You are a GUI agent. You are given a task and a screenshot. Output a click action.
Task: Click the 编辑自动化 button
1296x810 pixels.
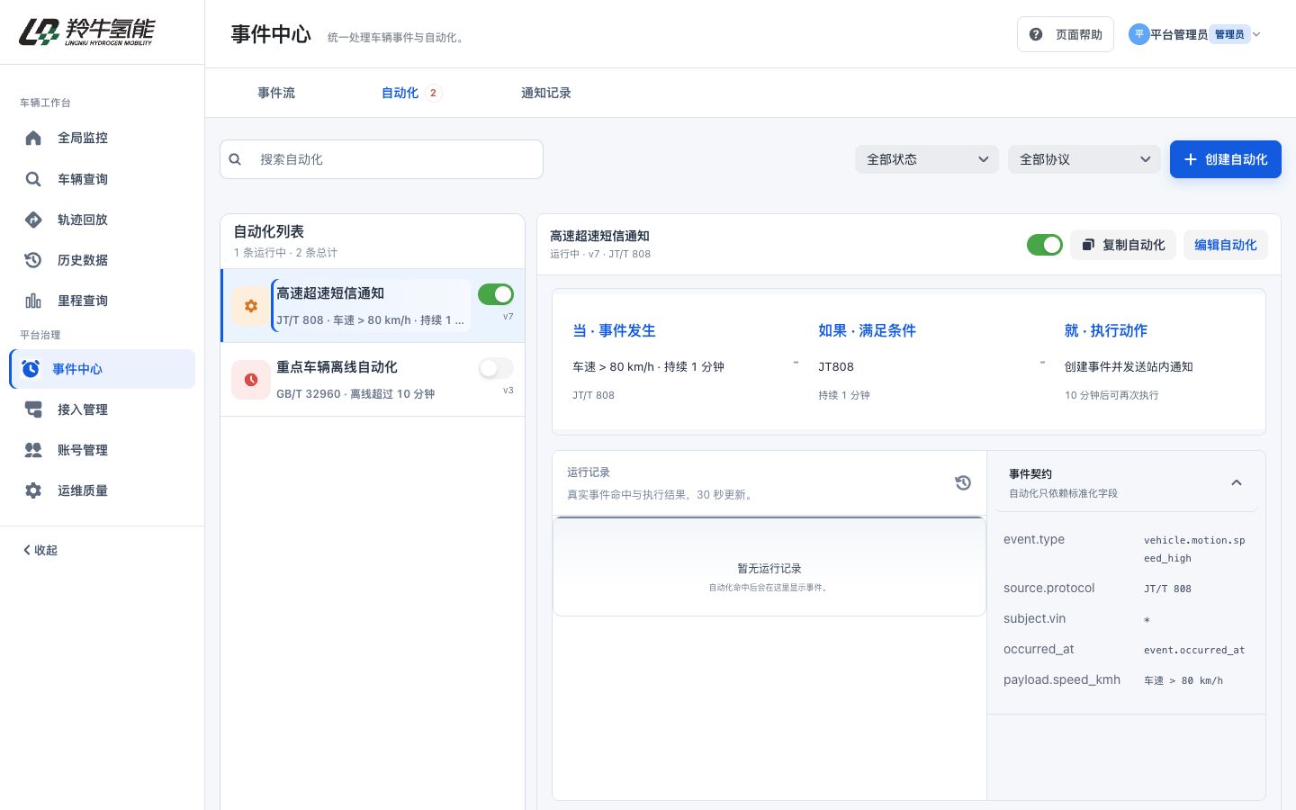point(1226,245)
